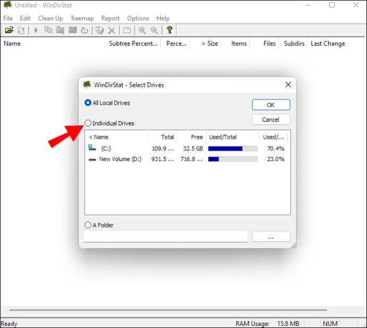This screenshot has width=367, height=328.
Task: Click the Open folder toolbar icon
Action: [x=10, y=30]
